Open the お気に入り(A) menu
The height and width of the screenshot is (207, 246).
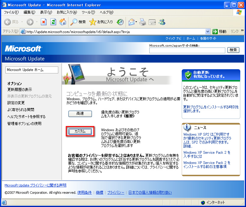point(67,12)
